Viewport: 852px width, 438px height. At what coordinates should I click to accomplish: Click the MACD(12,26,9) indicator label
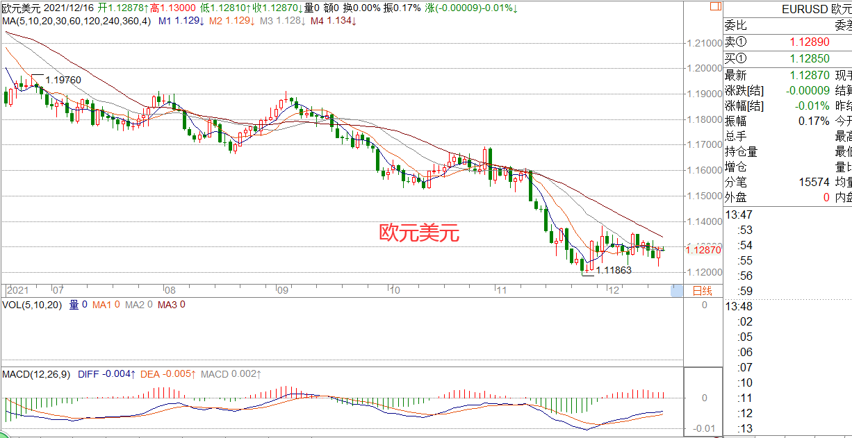point(37,374)
